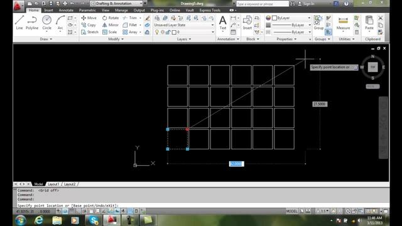Click the Cut scissors icon in Clipboard
The width and height of the screenshot is (402, 226).
pos(381,18)
